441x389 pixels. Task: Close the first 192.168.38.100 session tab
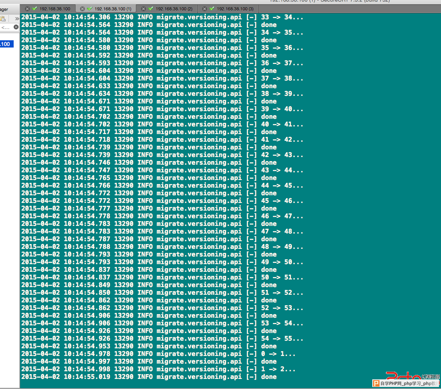coord(27,9)
